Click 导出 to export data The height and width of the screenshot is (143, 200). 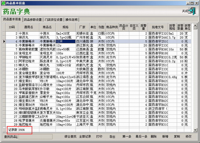point(112,137)
